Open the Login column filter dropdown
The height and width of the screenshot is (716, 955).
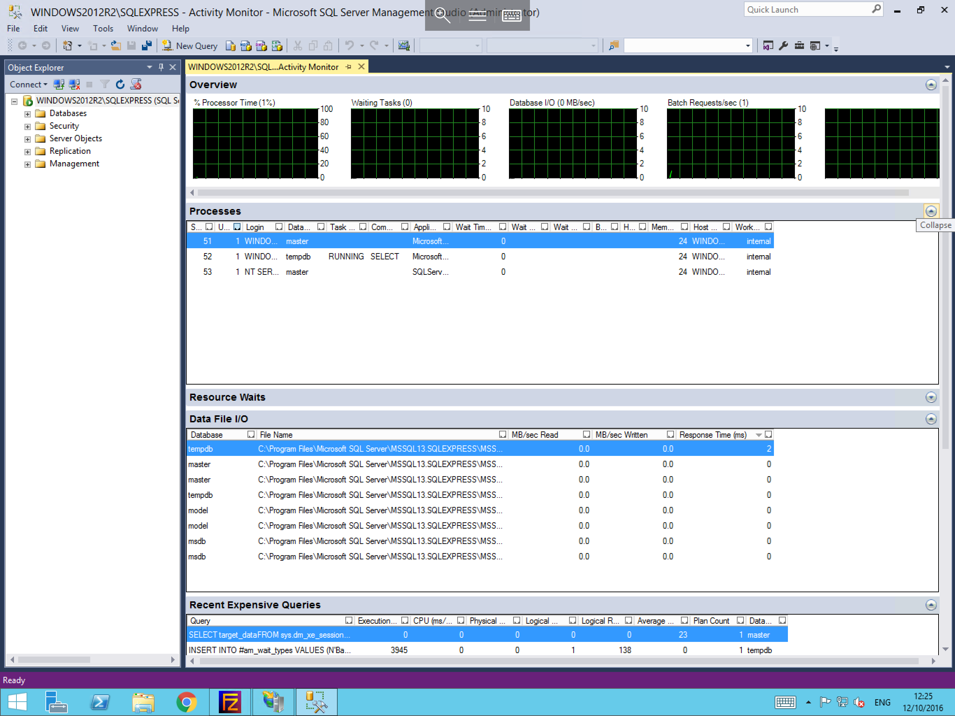tap(279, 227)
